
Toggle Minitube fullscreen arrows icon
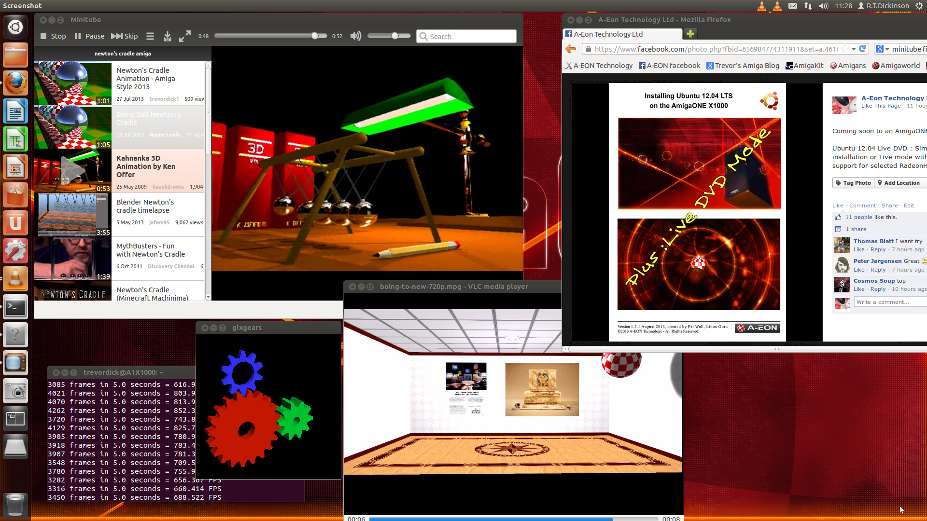point(184,36)
